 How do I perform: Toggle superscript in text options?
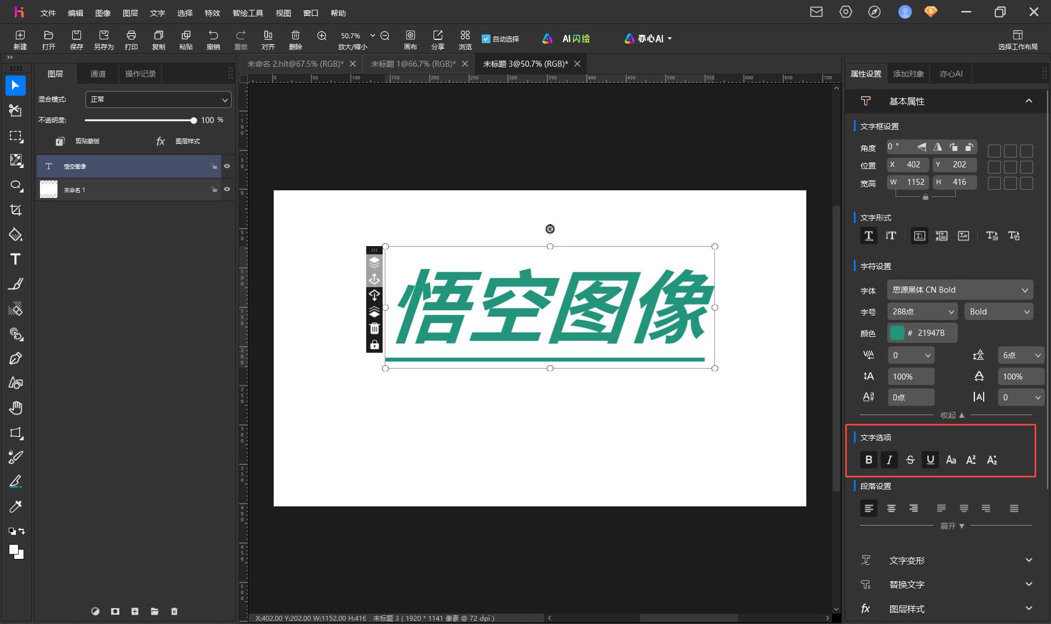971,460
